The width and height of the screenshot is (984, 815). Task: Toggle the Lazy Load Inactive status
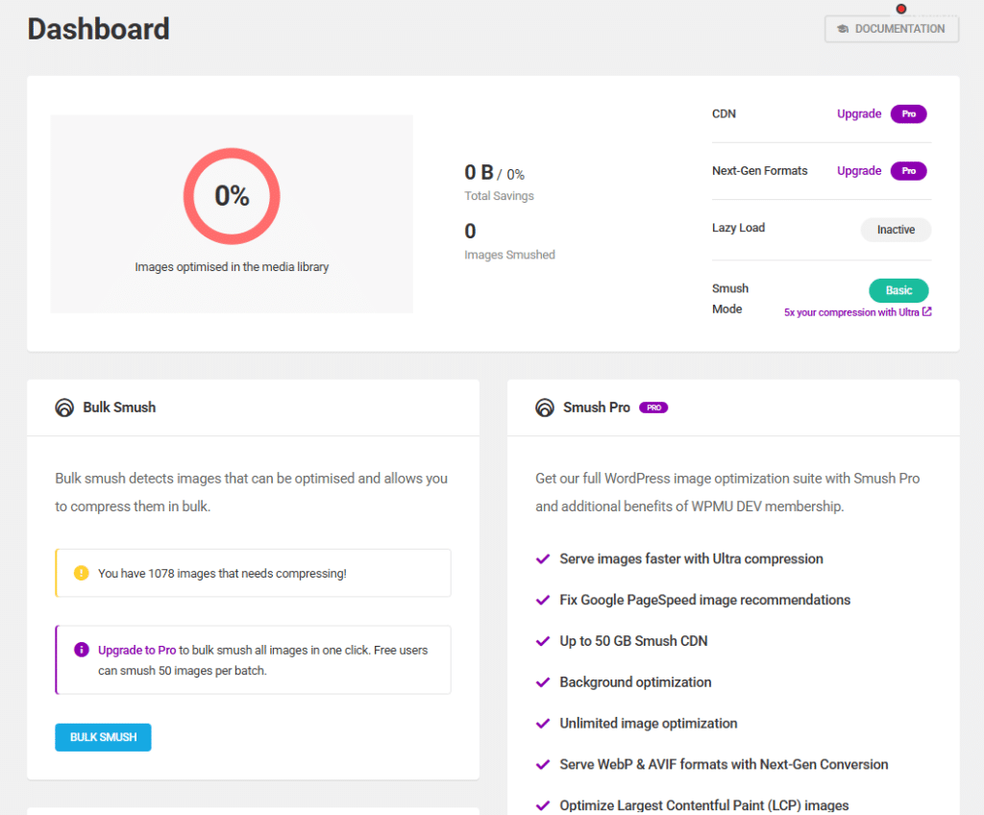[x=896, y=230]
